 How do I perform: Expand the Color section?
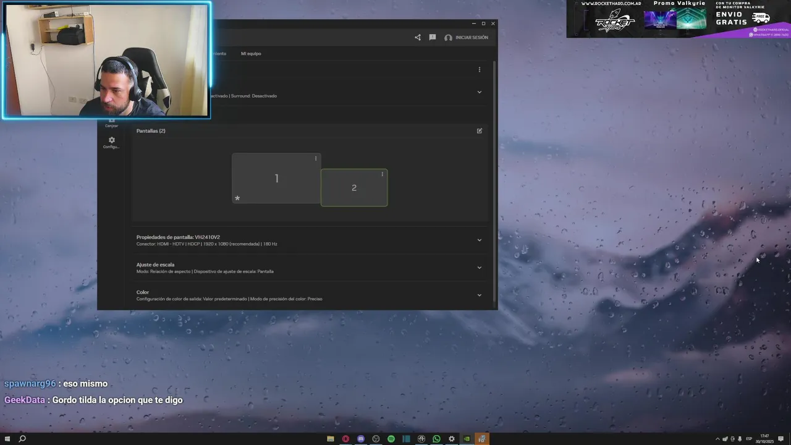480,295
